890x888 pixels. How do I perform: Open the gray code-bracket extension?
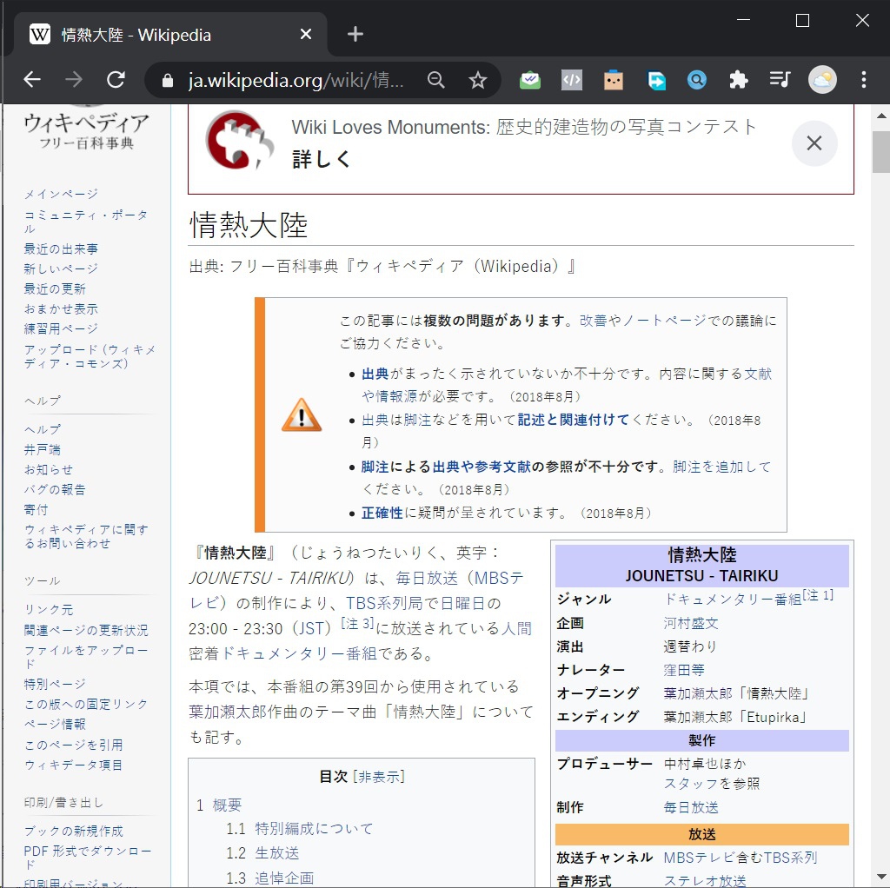(572, 80)
